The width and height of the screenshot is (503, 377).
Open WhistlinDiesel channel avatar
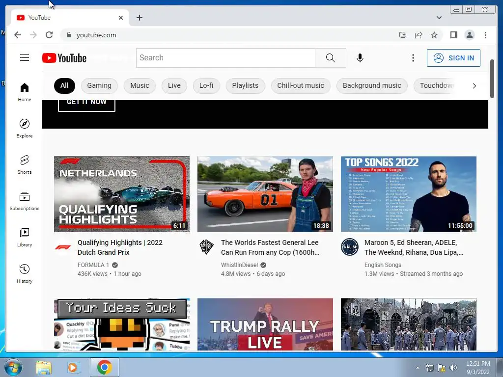point(206,247)
